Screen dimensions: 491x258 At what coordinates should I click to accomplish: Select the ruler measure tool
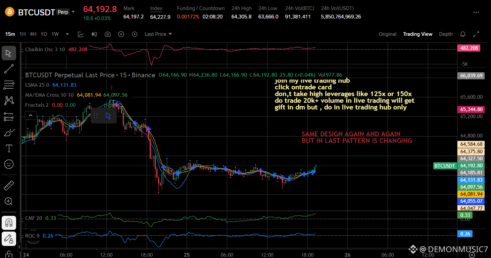coord(9,185)
